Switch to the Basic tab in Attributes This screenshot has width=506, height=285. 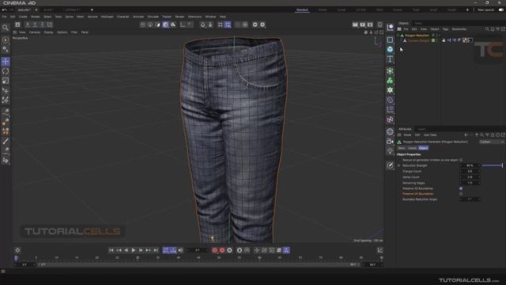pyautogui.click(x=402, y=148)
